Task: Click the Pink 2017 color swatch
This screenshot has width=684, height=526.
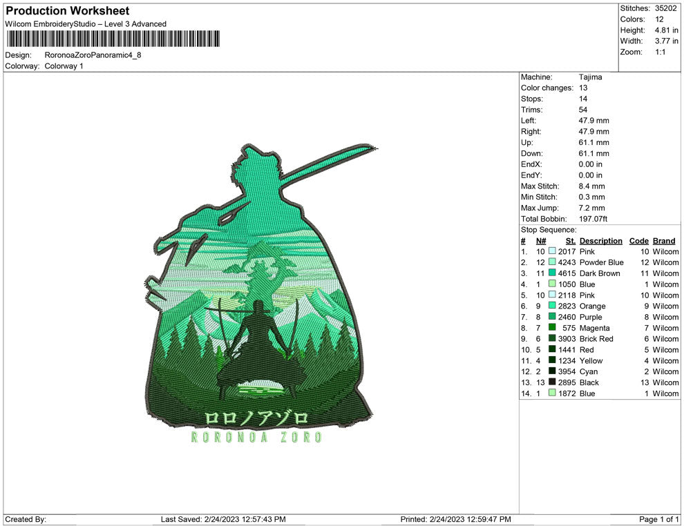Action: (x=552, y=251)
